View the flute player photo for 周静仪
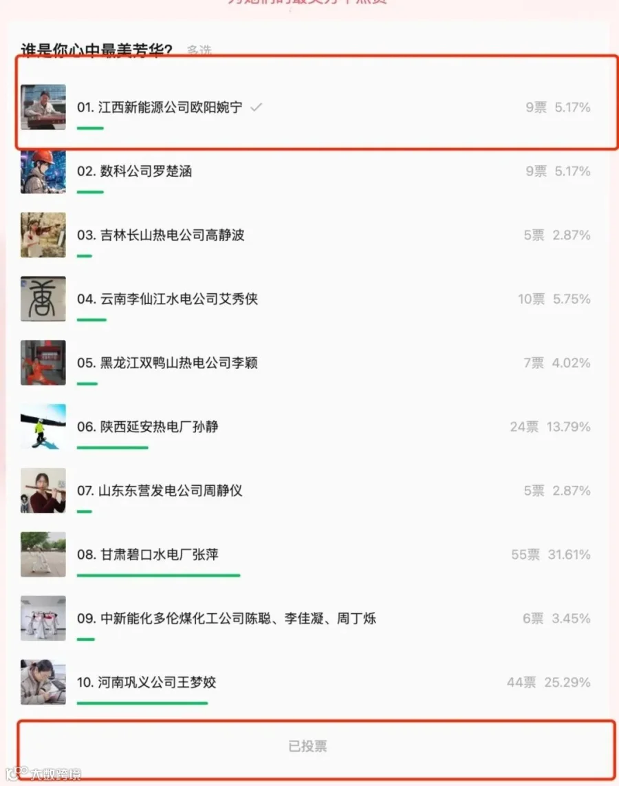The height and width of the screenshot is (786, 619). [x=43, y=490]
